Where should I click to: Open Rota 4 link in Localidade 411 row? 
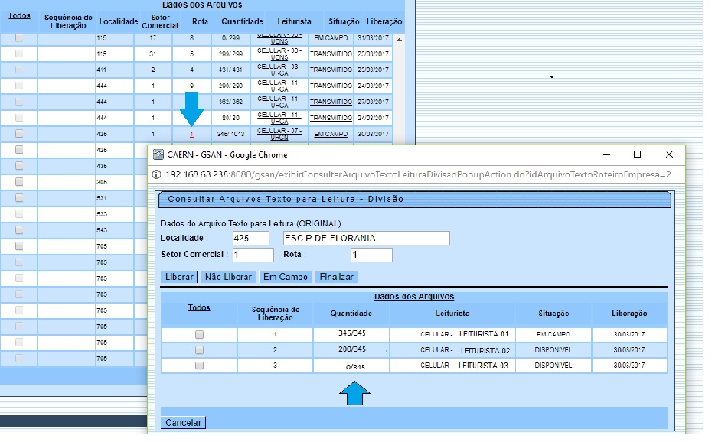tap(191, 70)
